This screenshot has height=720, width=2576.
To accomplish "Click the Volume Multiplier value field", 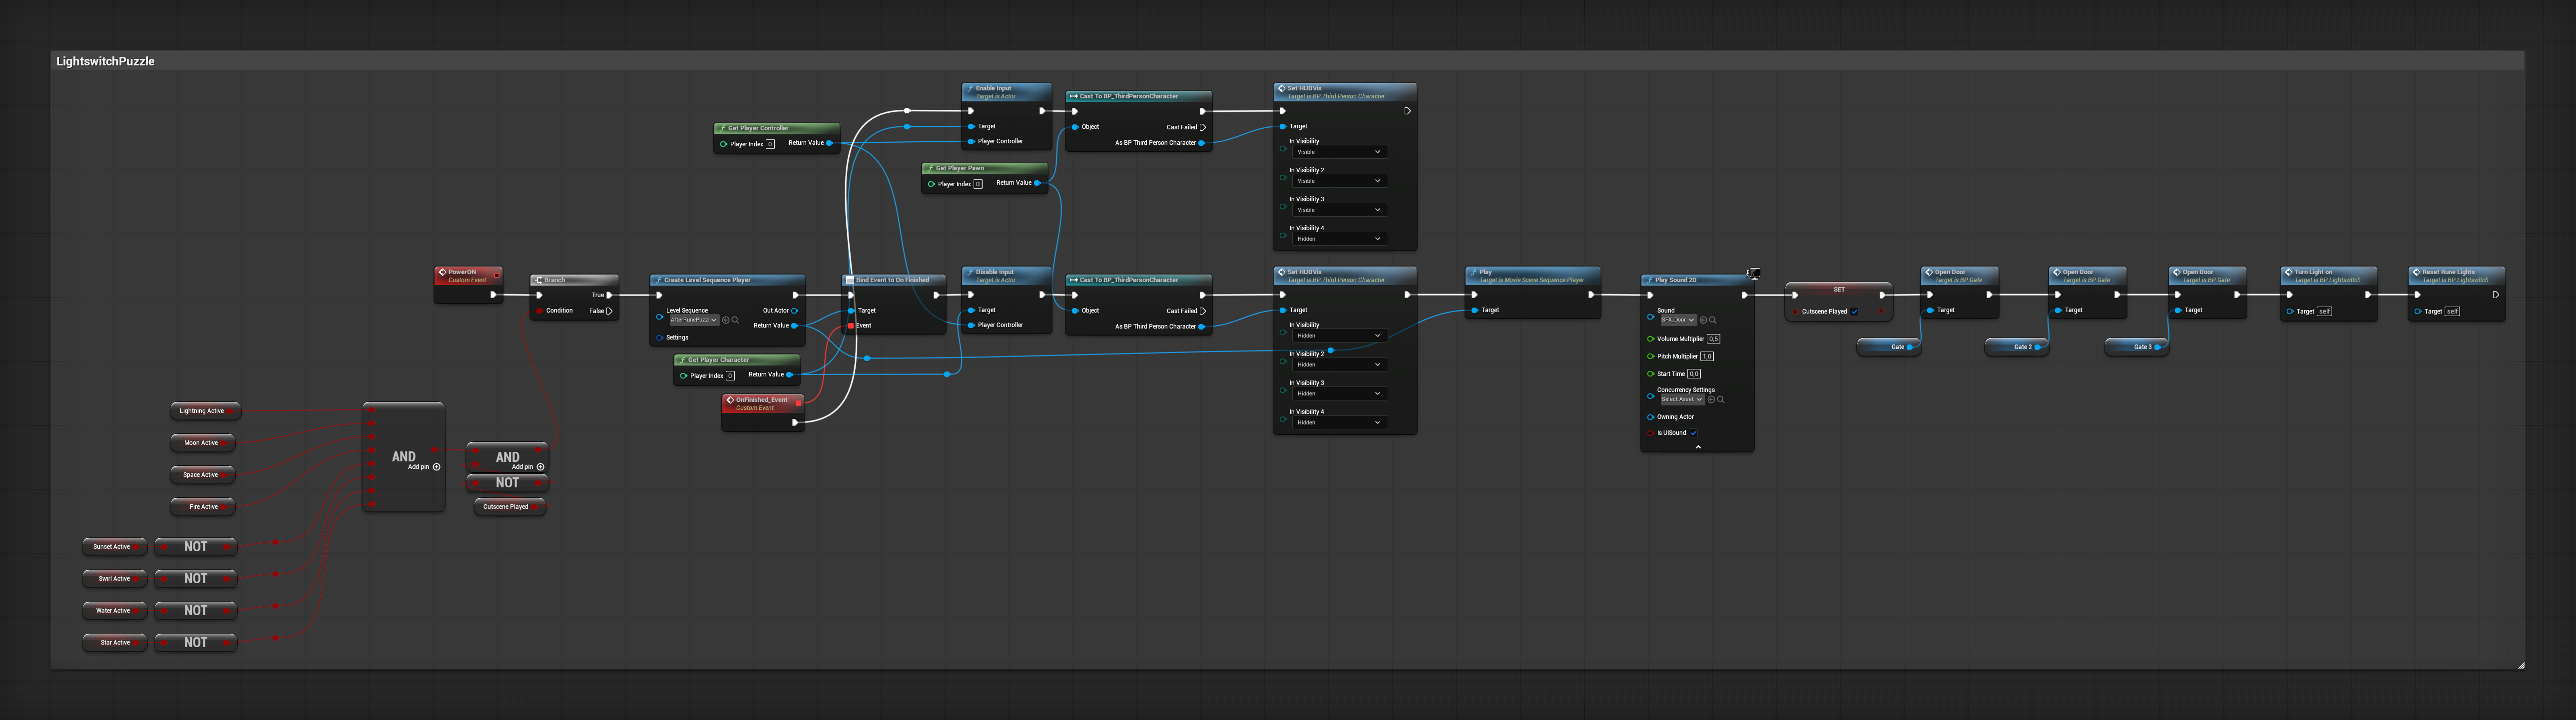I will click(1713, 339).
